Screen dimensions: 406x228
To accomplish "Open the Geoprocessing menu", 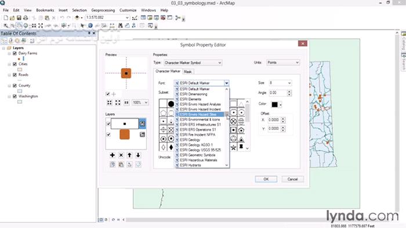I will point(103,10).
